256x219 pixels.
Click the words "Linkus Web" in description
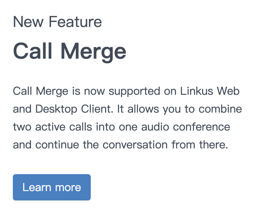click(210, 92)
